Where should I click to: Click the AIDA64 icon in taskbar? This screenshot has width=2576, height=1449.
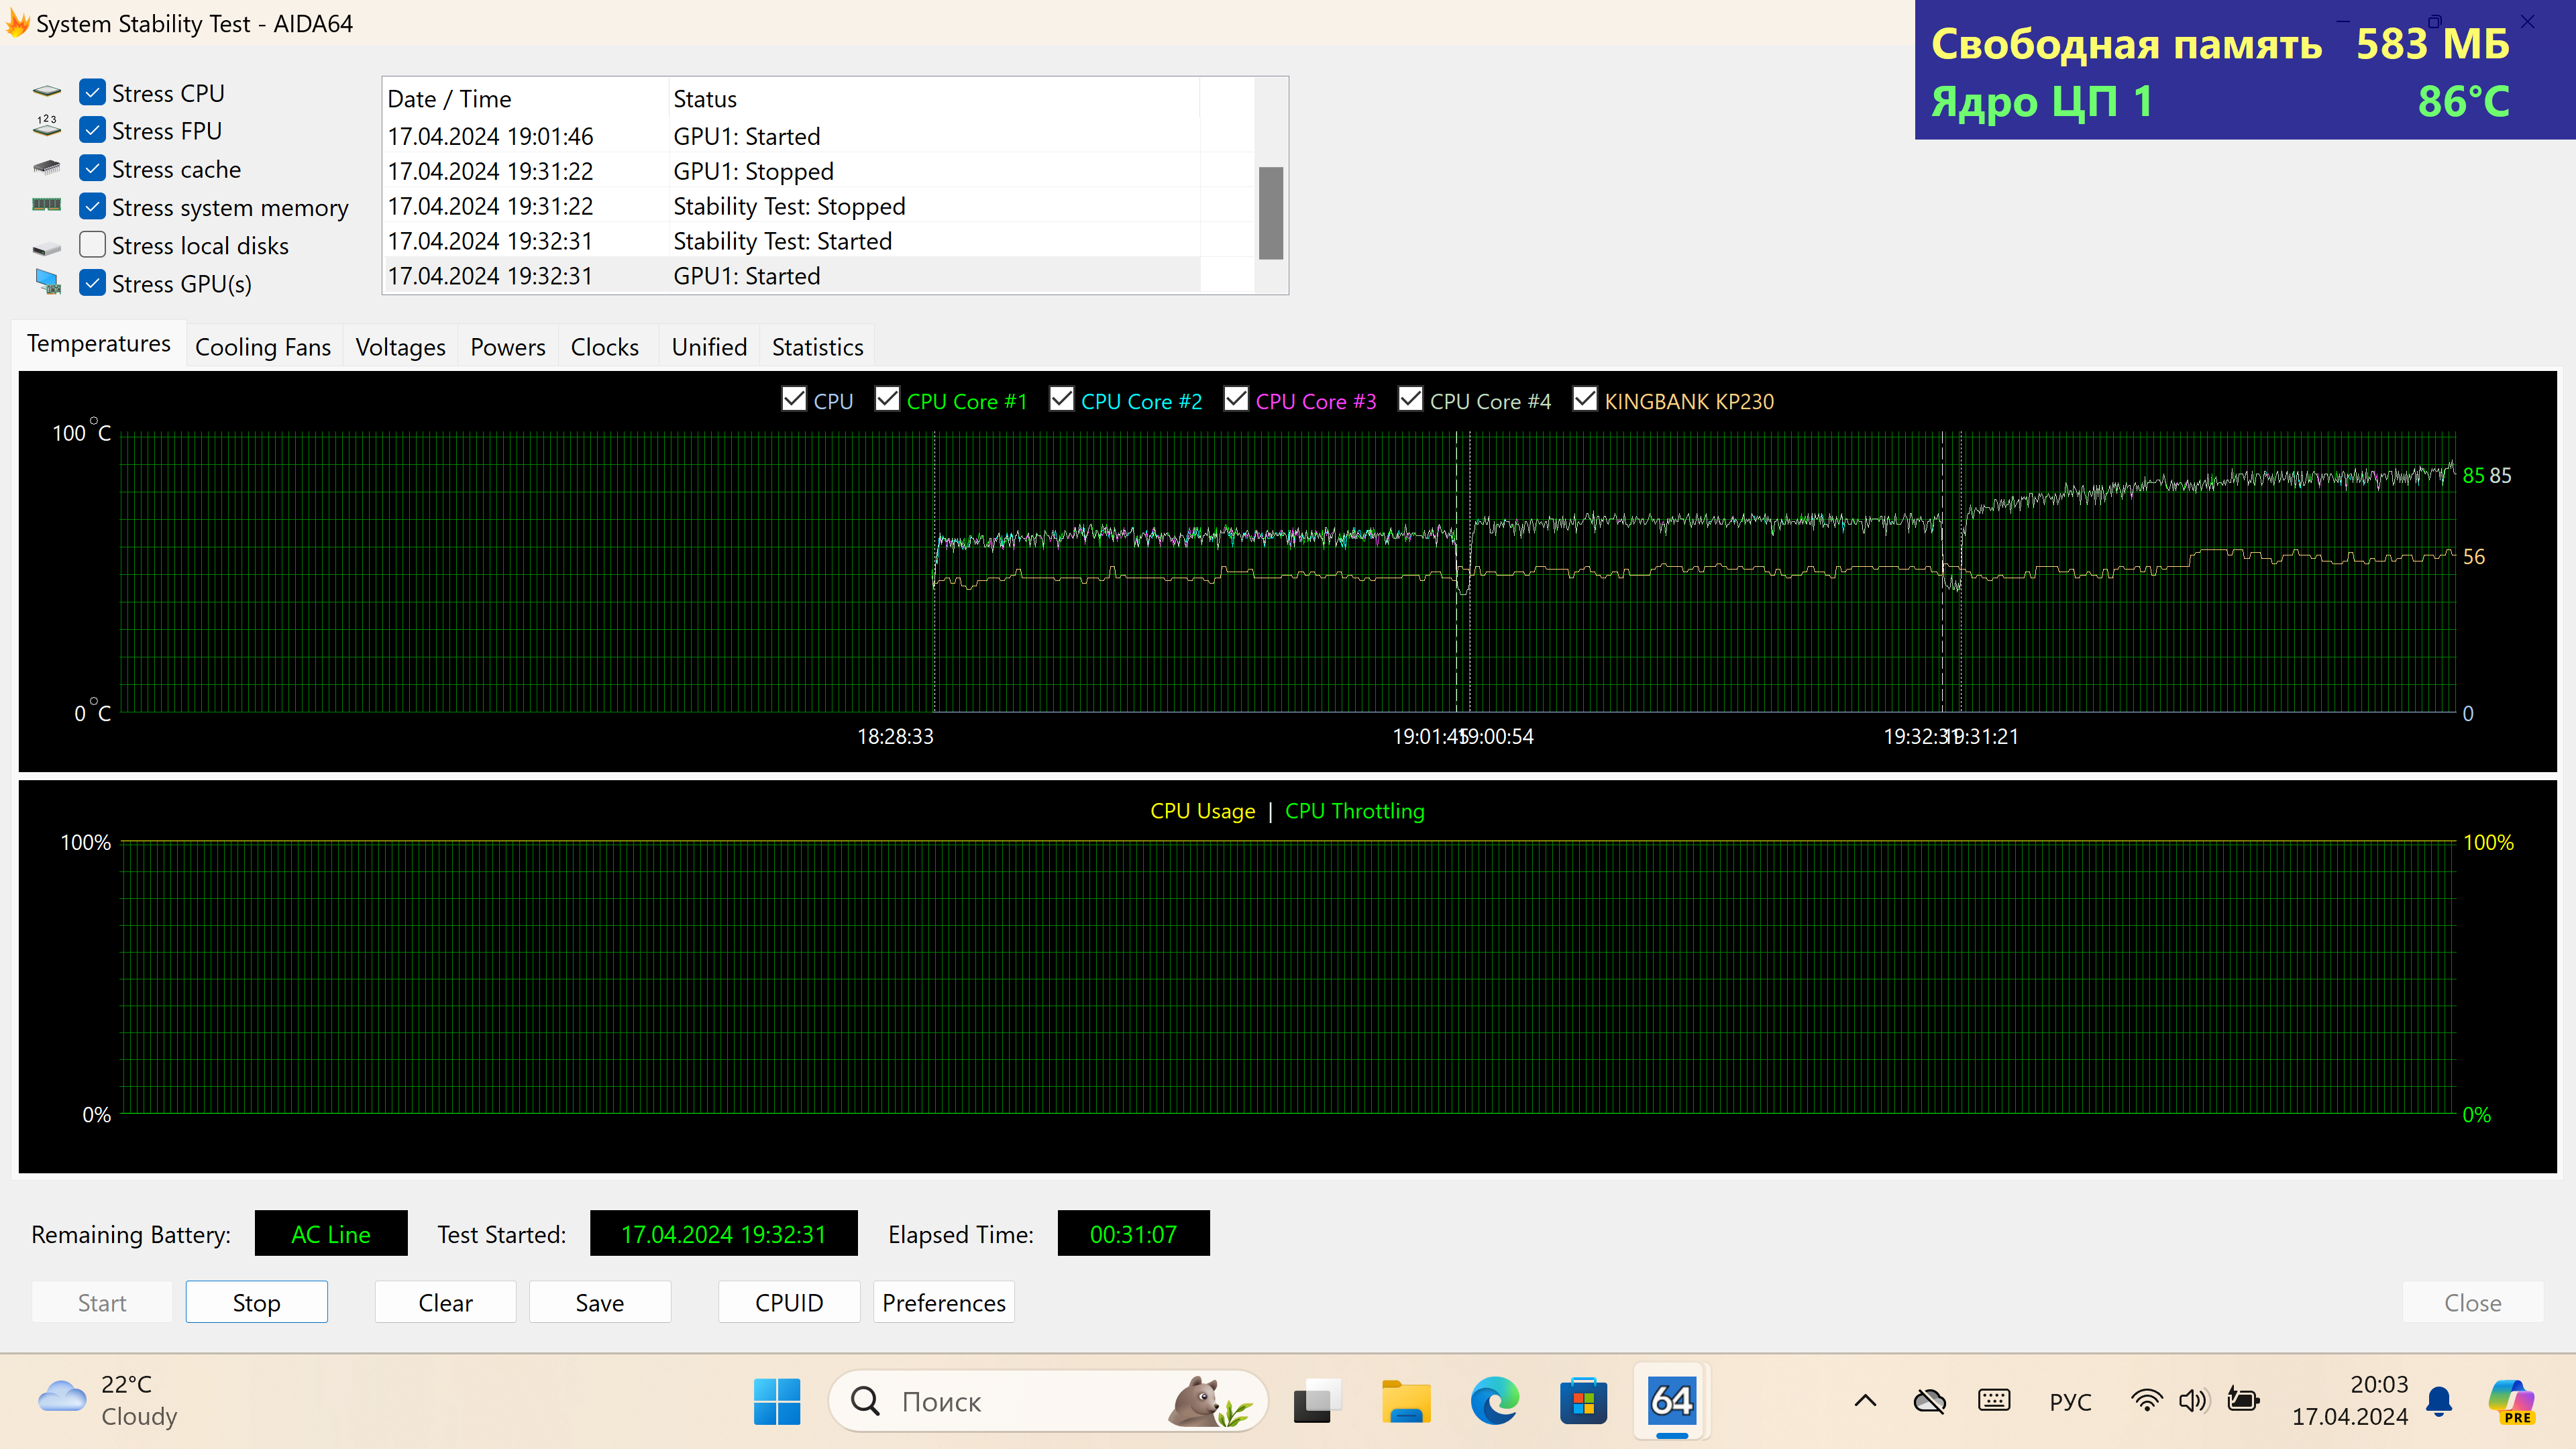pyautogui.click(x=1671, y=1400)
